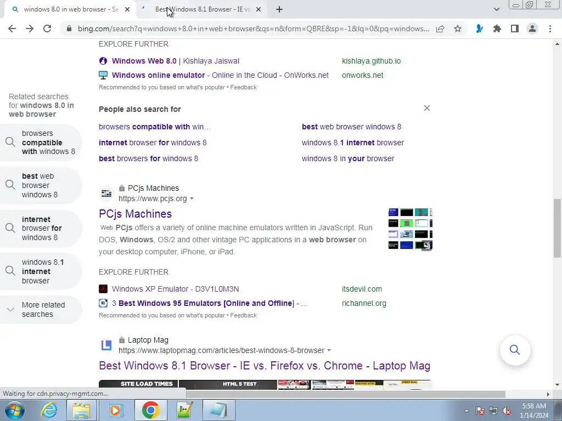Reload the current Bing page
The height and width of the screenshot is (421, 562).
point(47,29)
